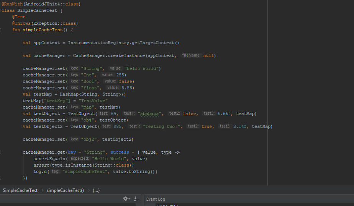
Task: Click the hide tool window icon
Action: 136,199
